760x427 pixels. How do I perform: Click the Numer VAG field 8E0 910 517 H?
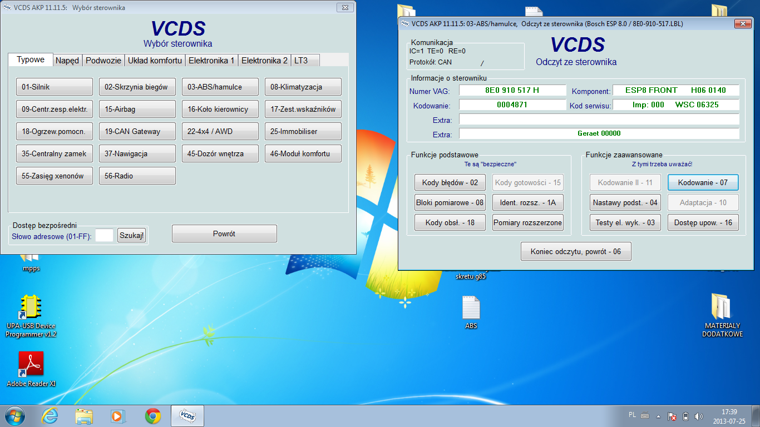[x=512, y=90]
